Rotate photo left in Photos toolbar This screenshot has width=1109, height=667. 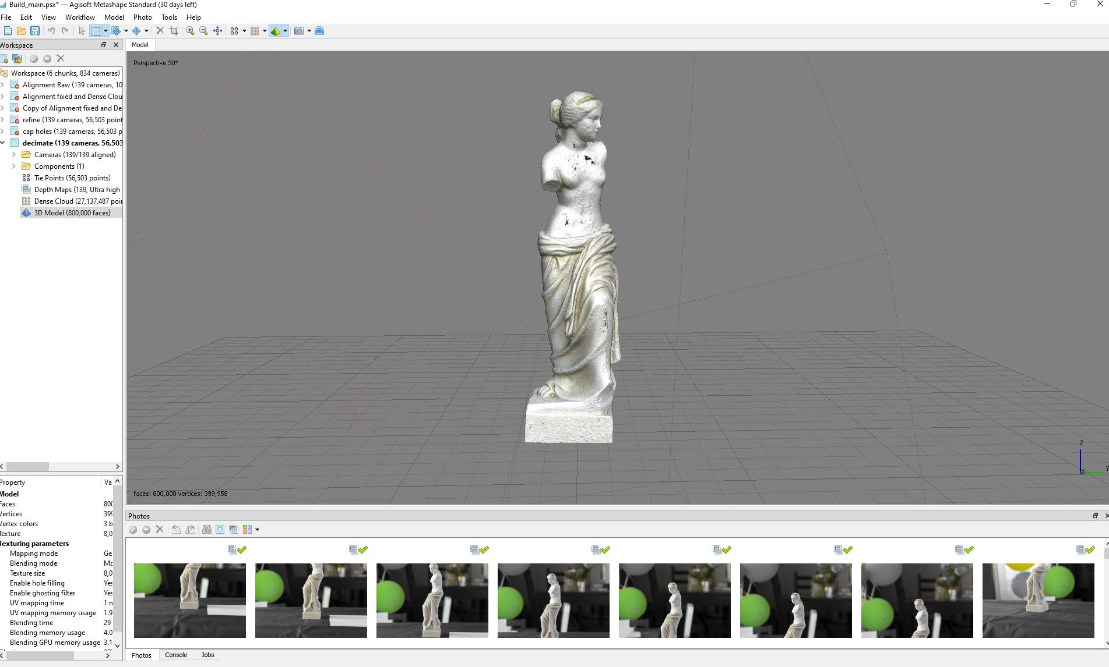point(190,530)
